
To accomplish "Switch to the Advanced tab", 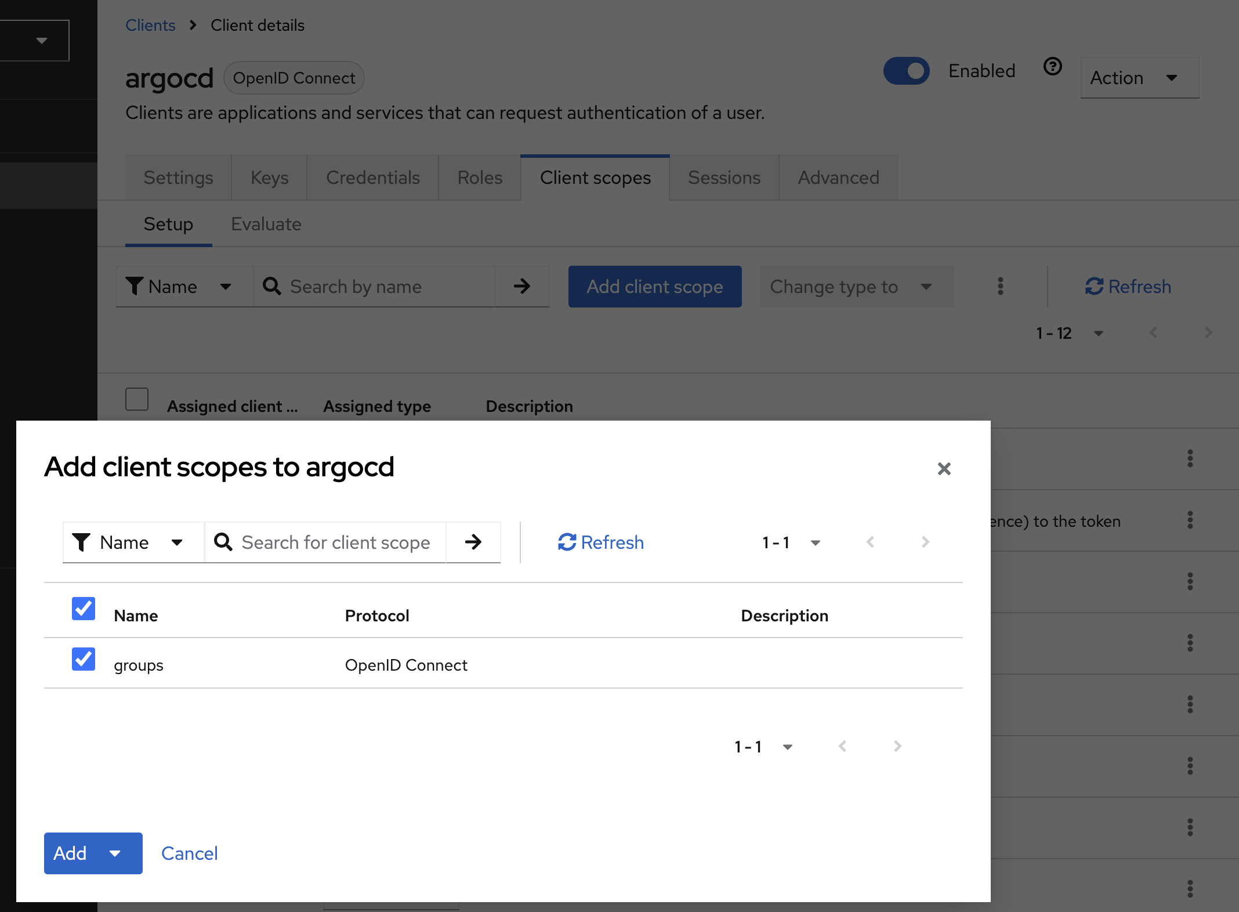I will tap(839, 178).
